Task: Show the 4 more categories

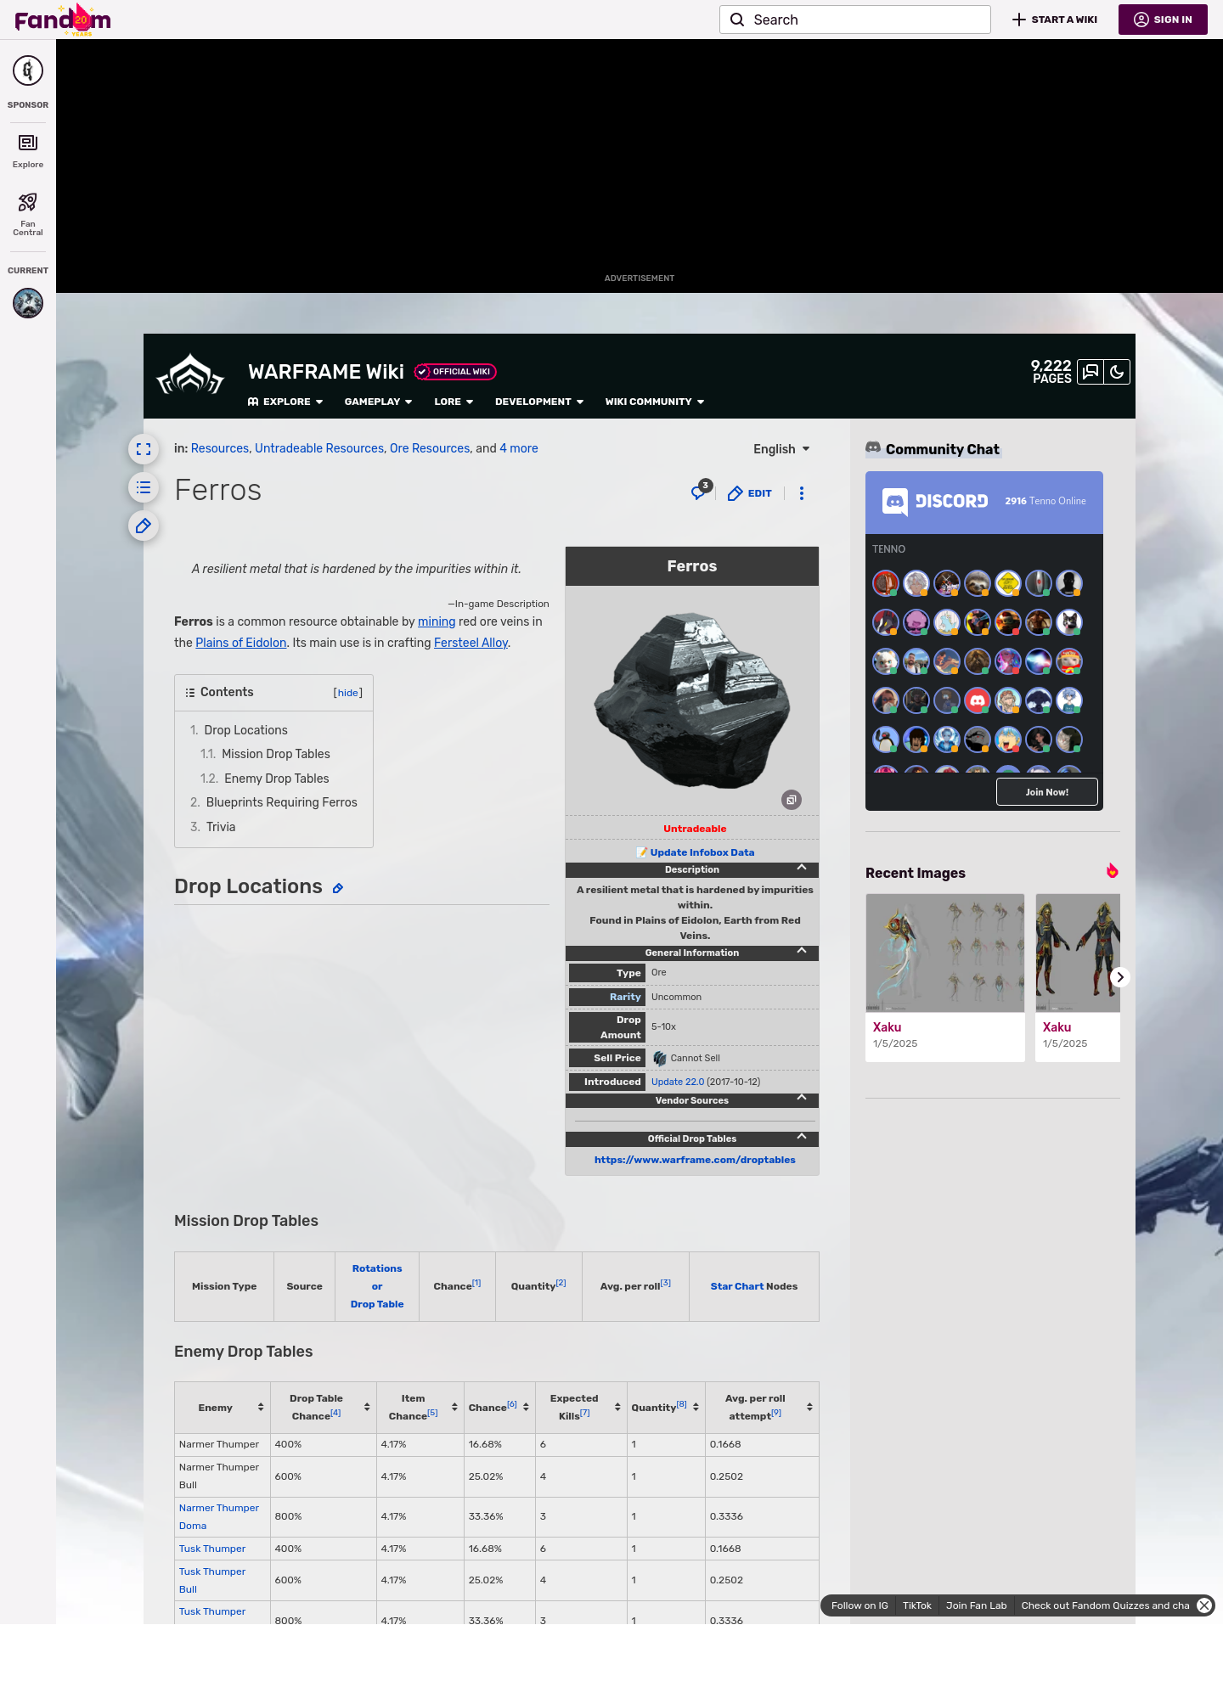Action: pyautogui.click(x=519, y=448)
